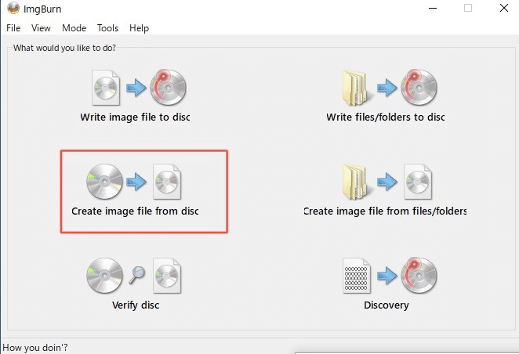Click the Write image file to disc icon

(x=139, y=88)
